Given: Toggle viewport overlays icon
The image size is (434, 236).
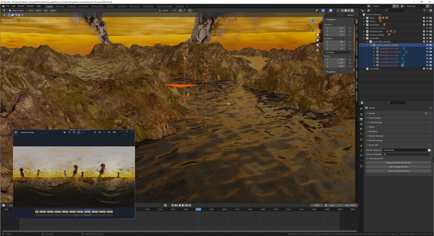Looking at the screenshot, I should point(331,10).
